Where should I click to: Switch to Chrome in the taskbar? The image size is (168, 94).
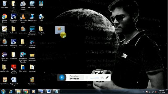tap(26, 92)
